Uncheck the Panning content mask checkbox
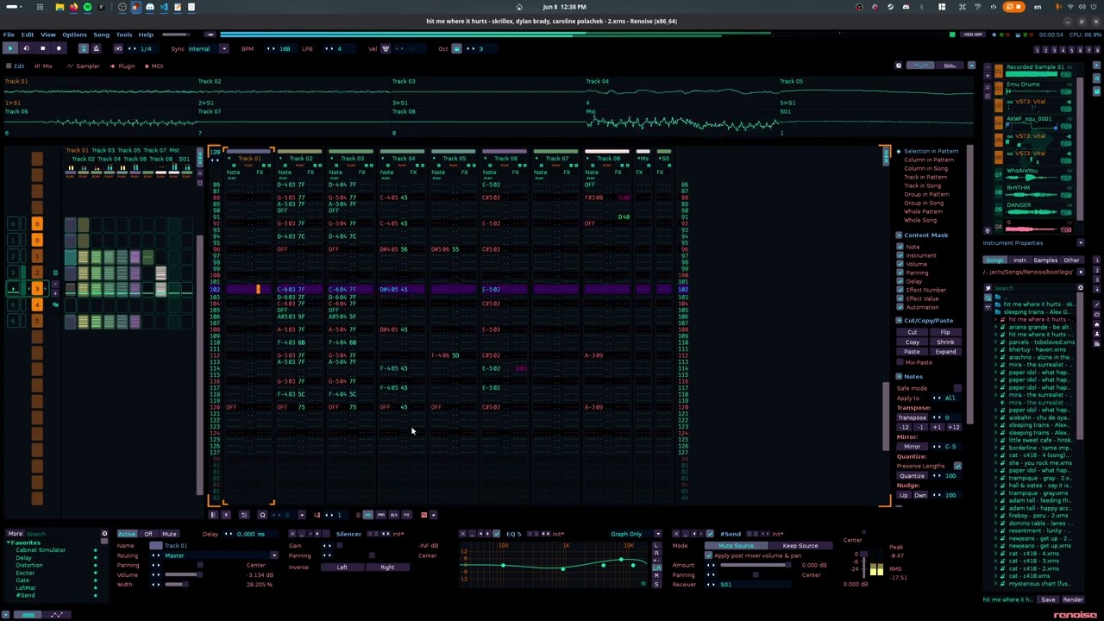 [x=900, y=273]
